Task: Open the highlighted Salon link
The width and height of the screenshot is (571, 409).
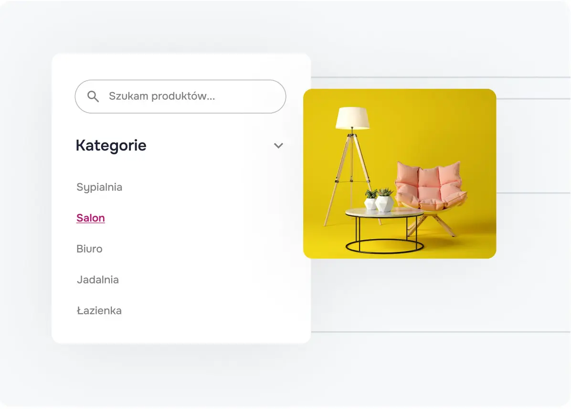Action: coord(91,218)
